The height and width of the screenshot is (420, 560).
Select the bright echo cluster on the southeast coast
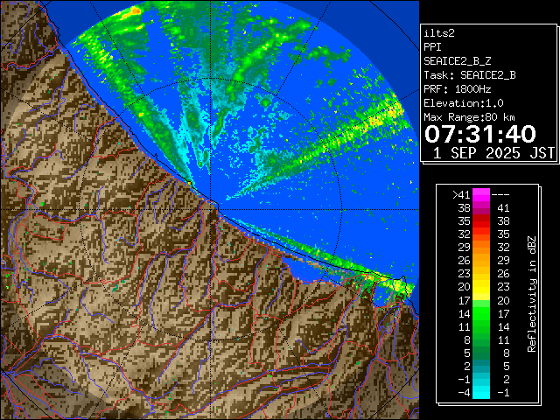(x=394, y=284)
